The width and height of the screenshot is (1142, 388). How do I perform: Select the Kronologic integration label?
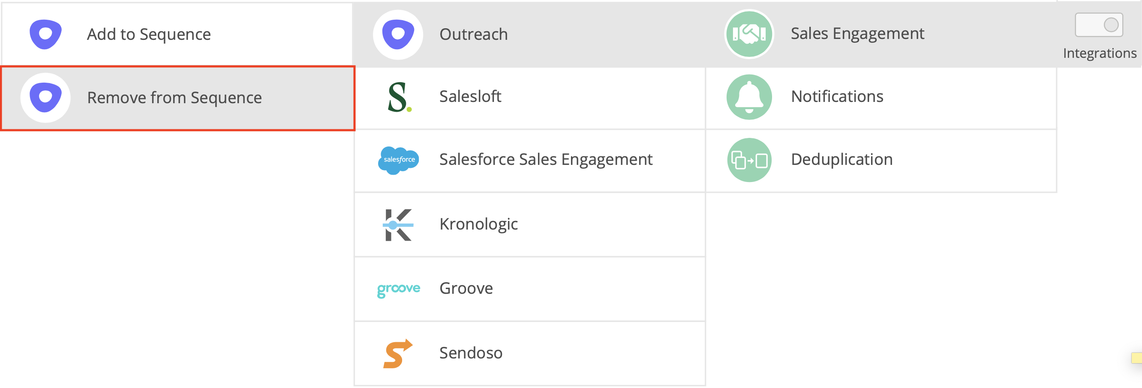coord(478,224)
